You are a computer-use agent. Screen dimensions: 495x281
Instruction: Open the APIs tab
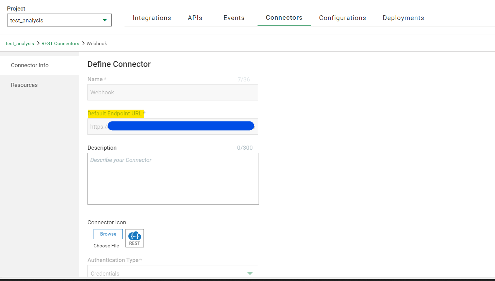coord(195,18)
